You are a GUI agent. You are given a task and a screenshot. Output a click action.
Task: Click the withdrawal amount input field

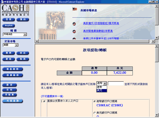[116, 84]
